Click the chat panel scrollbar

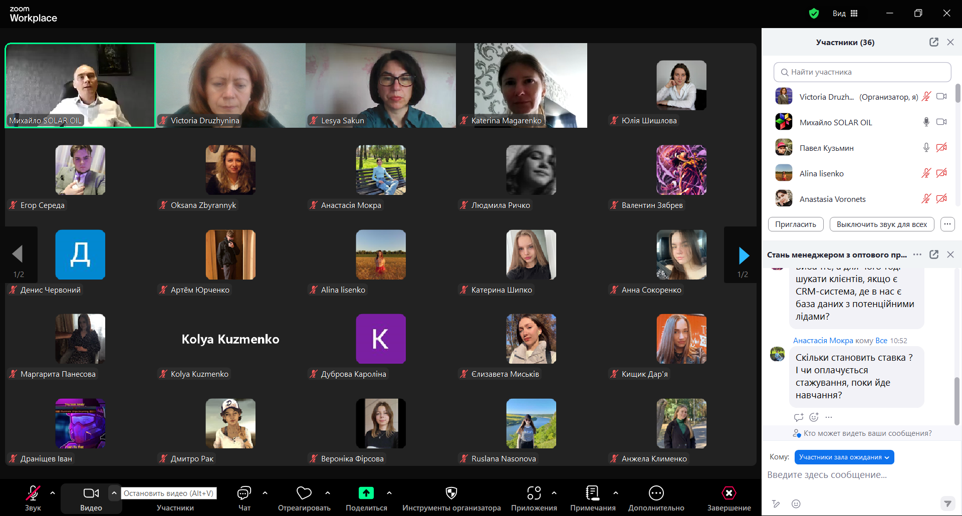[957, 401]
